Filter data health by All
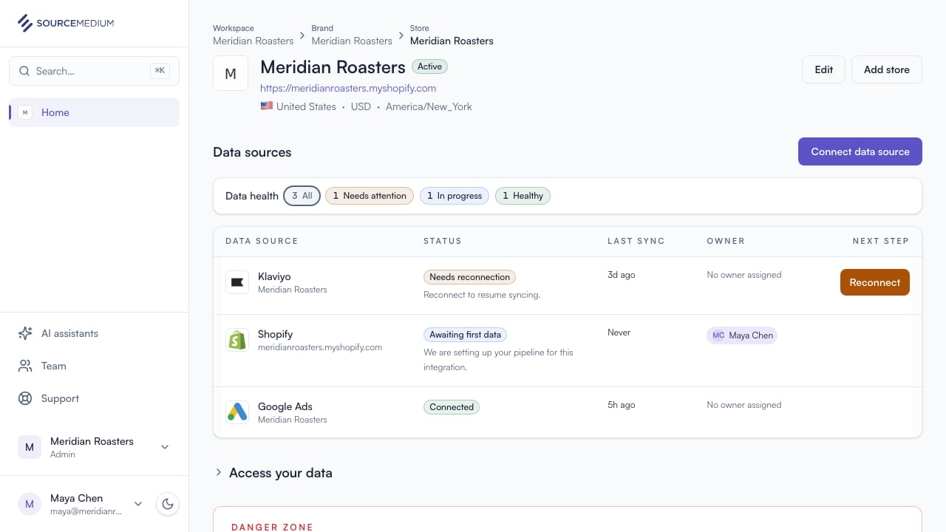This screenshot has height=532, width=946. click(302, 196)
